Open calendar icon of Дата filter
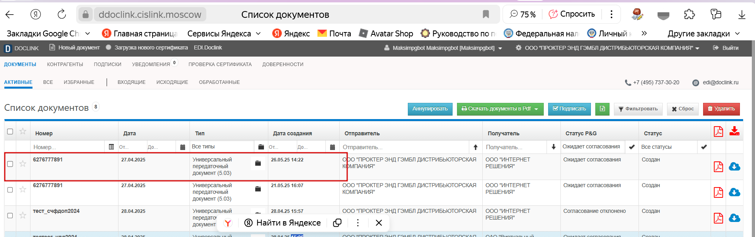755x237 pixels. (183, 147)
